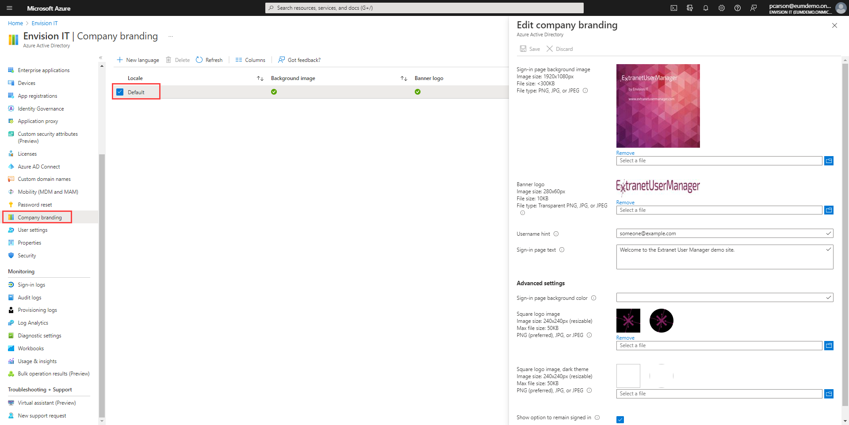Toggle Show option to remain signed in
Screen dimensions: 849x425
point(620,420)
